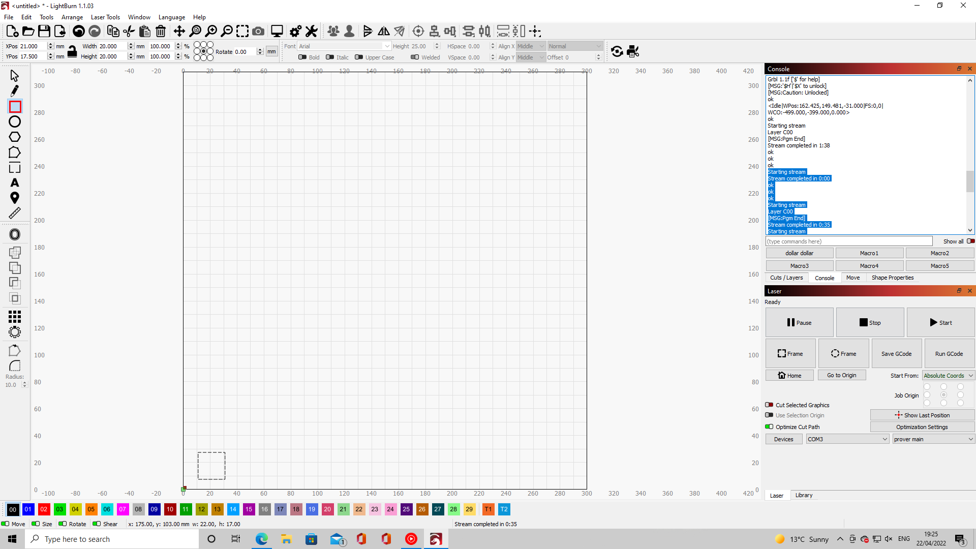Open the Edit menu
Image resolution: width=976 pixels, height=549 pixels.
tap(26, 17)
